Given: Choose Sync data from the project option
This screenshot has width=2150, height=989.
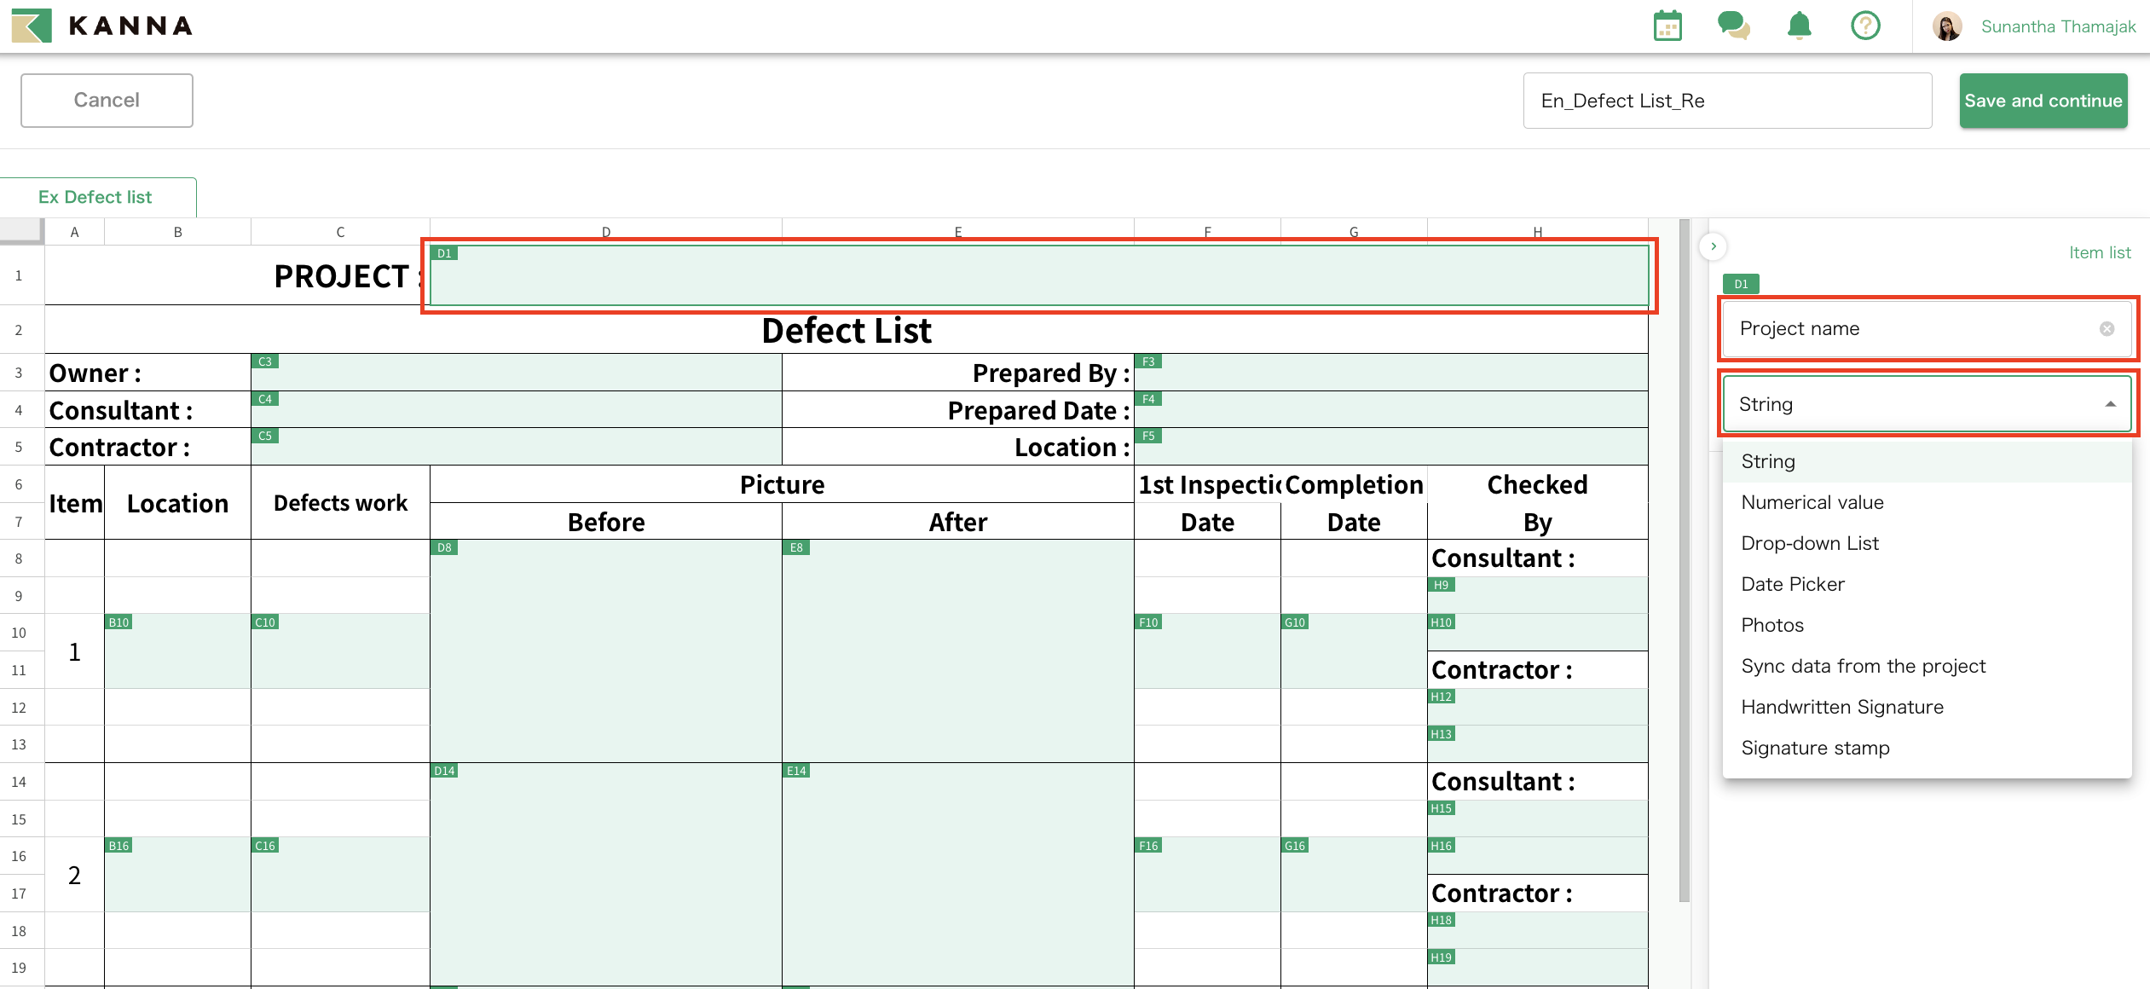Looking at the screenshot, I should (1864, 666).
